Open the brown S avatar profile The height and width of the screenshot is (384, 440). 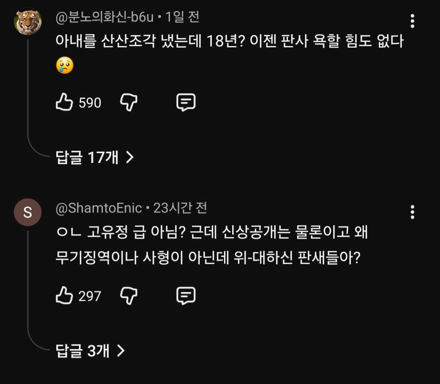click(x=28, y=212)
